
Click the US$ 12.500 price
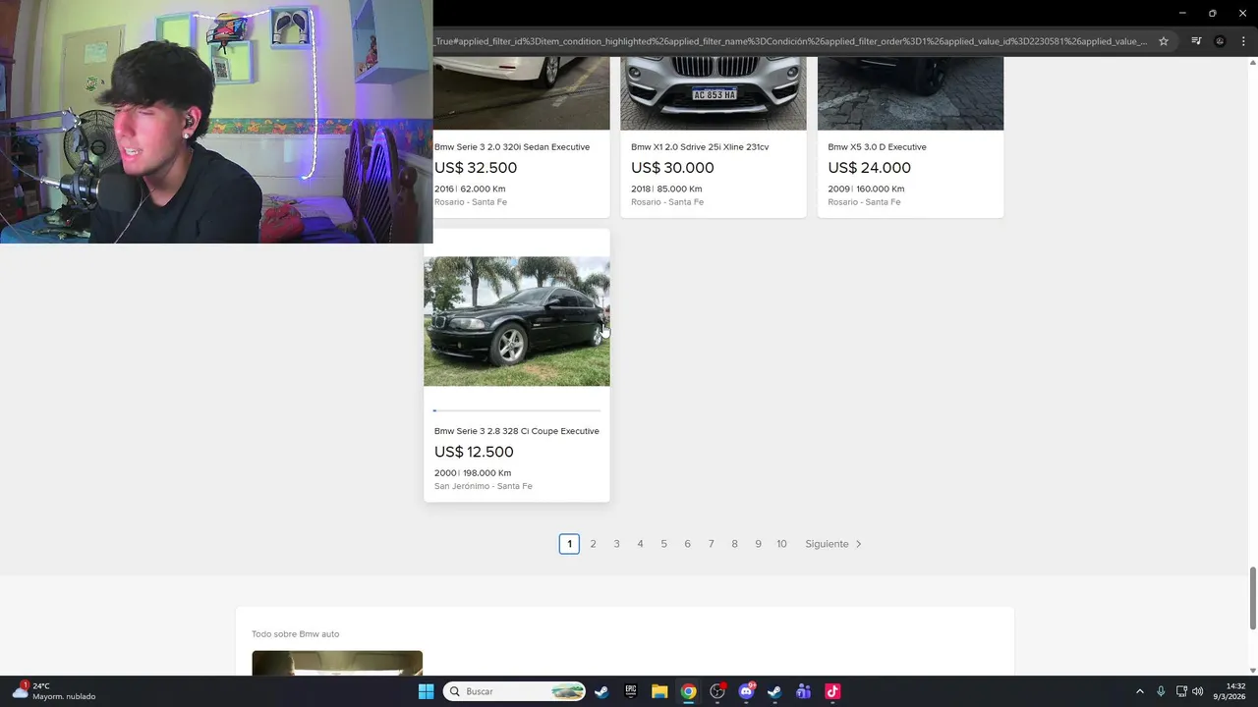[474, 452]
